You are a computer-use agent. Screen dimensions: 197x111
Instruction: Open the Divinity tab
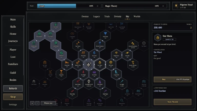(x=117, y=16)
